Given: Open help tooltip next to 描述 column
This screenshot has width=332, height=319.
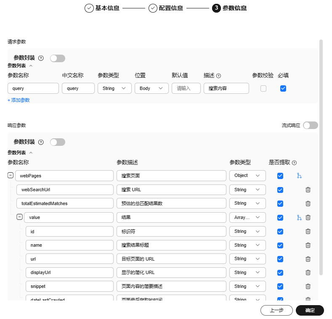Looking at the screenshot, I should [x=218, y=76].
